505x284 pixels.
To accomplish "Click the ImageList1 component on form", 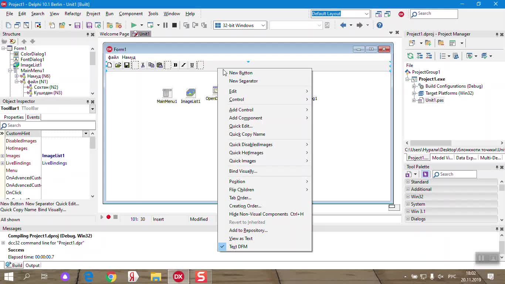I will [190, 96].
